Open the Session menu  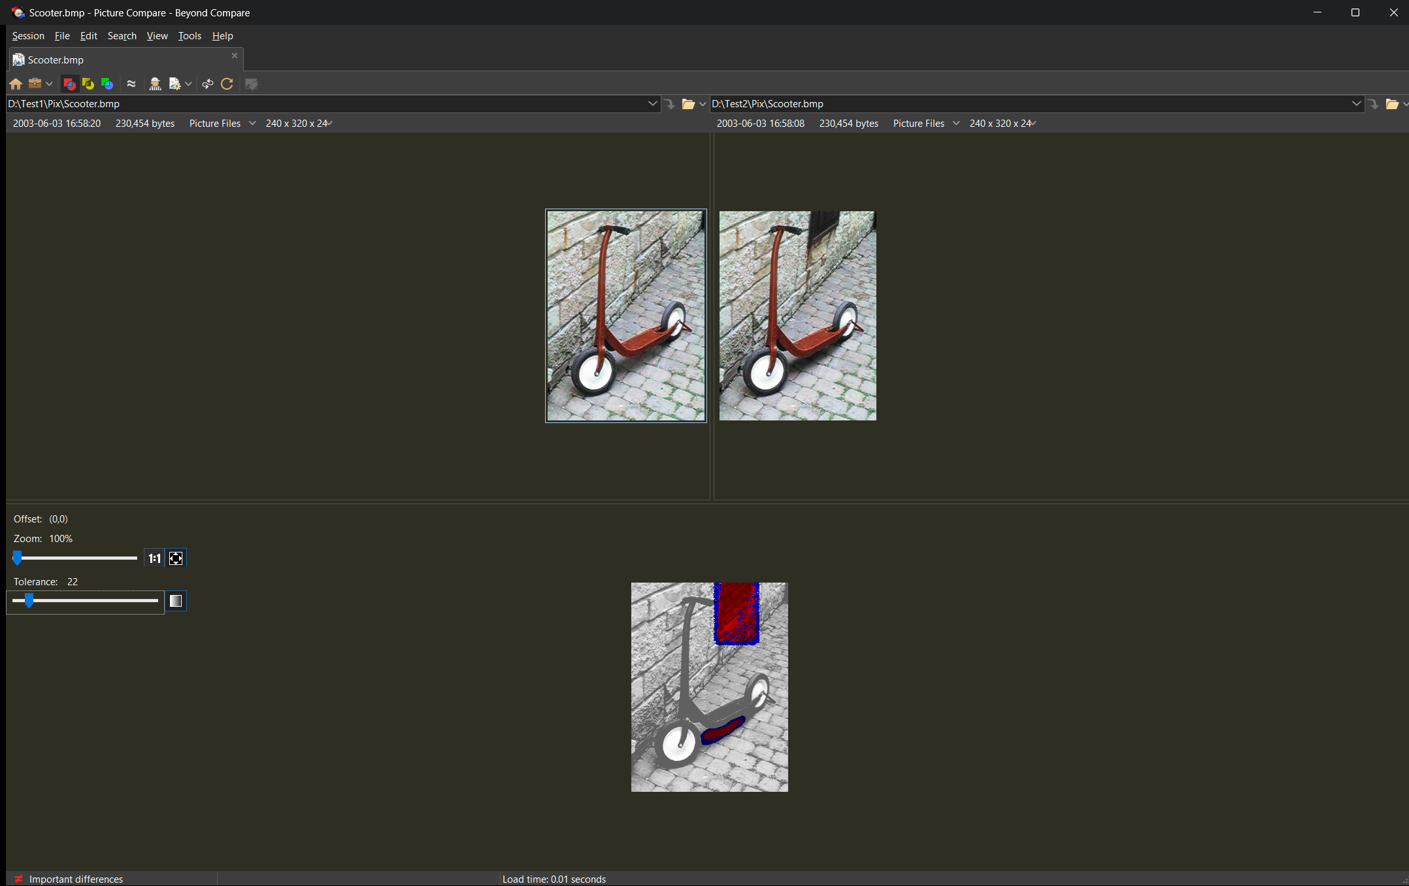pyautogui.click(x=28, y=36)
